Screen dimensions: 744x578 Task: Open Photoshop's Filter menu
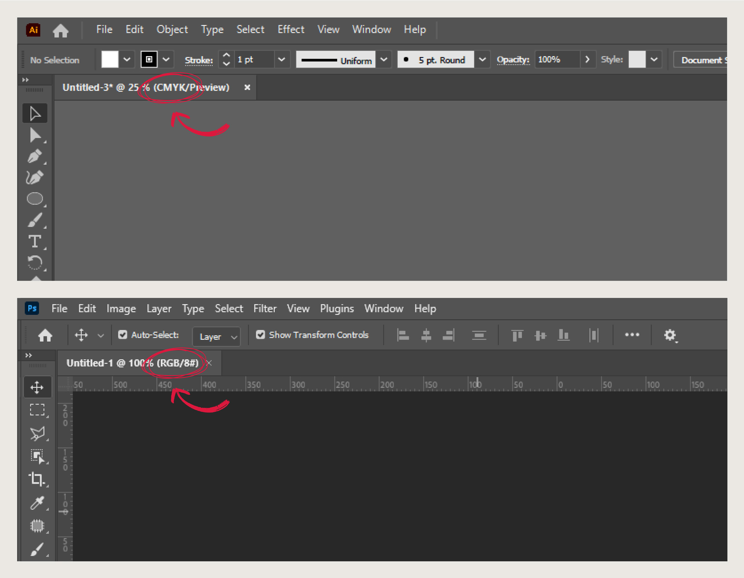[265, 308]
